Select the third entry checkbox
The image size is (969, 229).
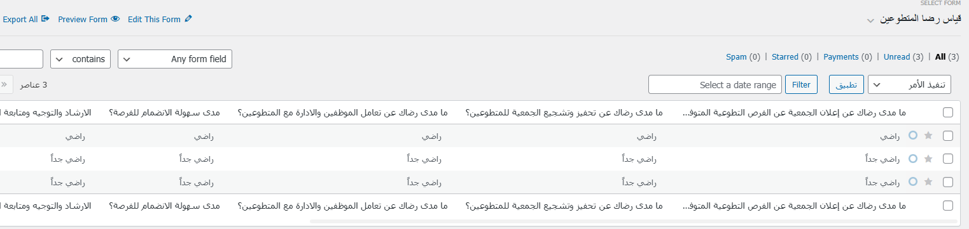pyautogui.click(x=948, y=182)
